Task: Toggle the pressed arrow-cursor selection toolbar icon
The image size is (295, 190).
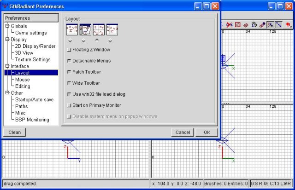Action: point(271,24)
